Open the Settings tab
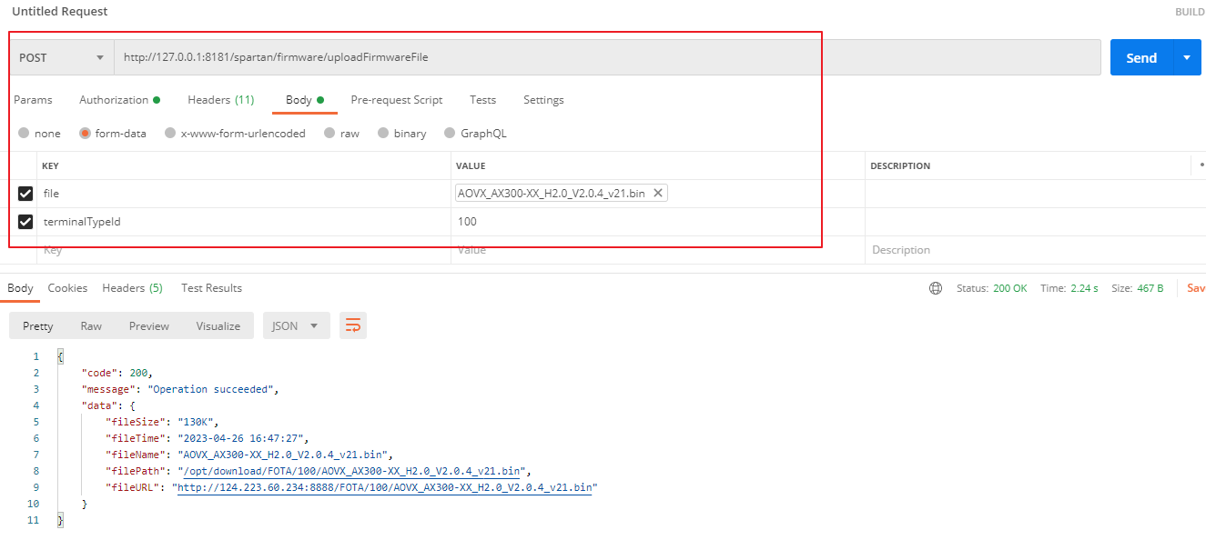 coord(543,100)
